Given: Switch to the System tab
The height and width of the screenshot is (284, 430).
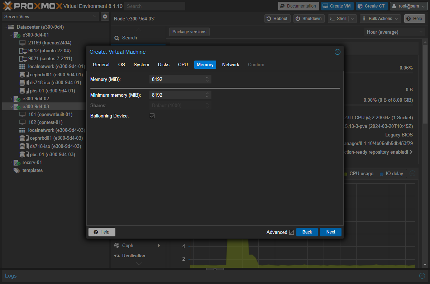Looking at the screenshot, I should point(142,64).
